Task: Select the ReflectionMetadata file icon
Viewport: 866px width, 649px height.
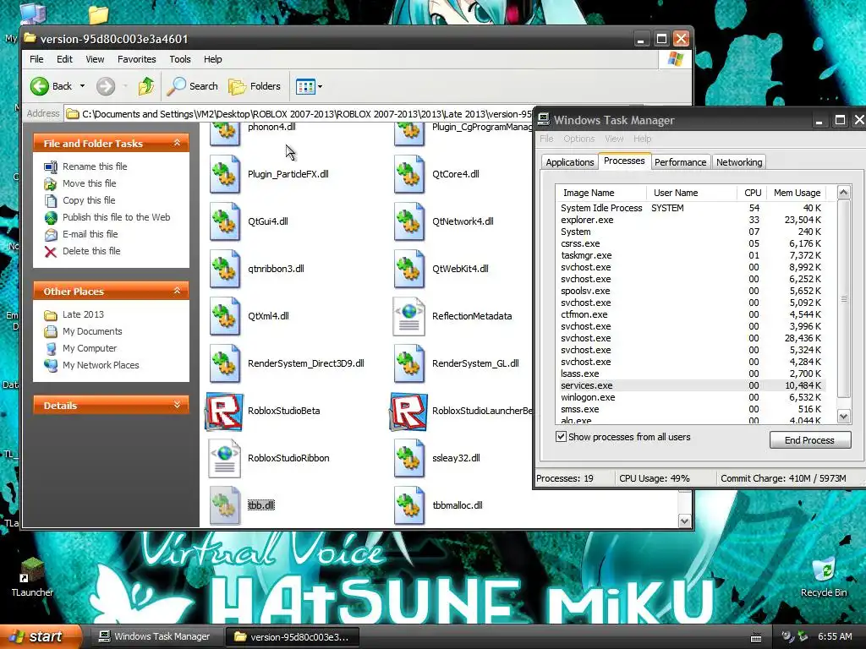Action: 408,316
